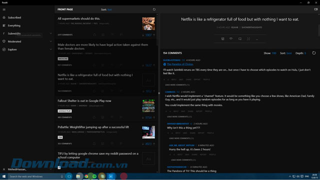The width and height of the screenshot is (320, 180).
Task: Open Task View on the taskbar
Action: [69, 177]
